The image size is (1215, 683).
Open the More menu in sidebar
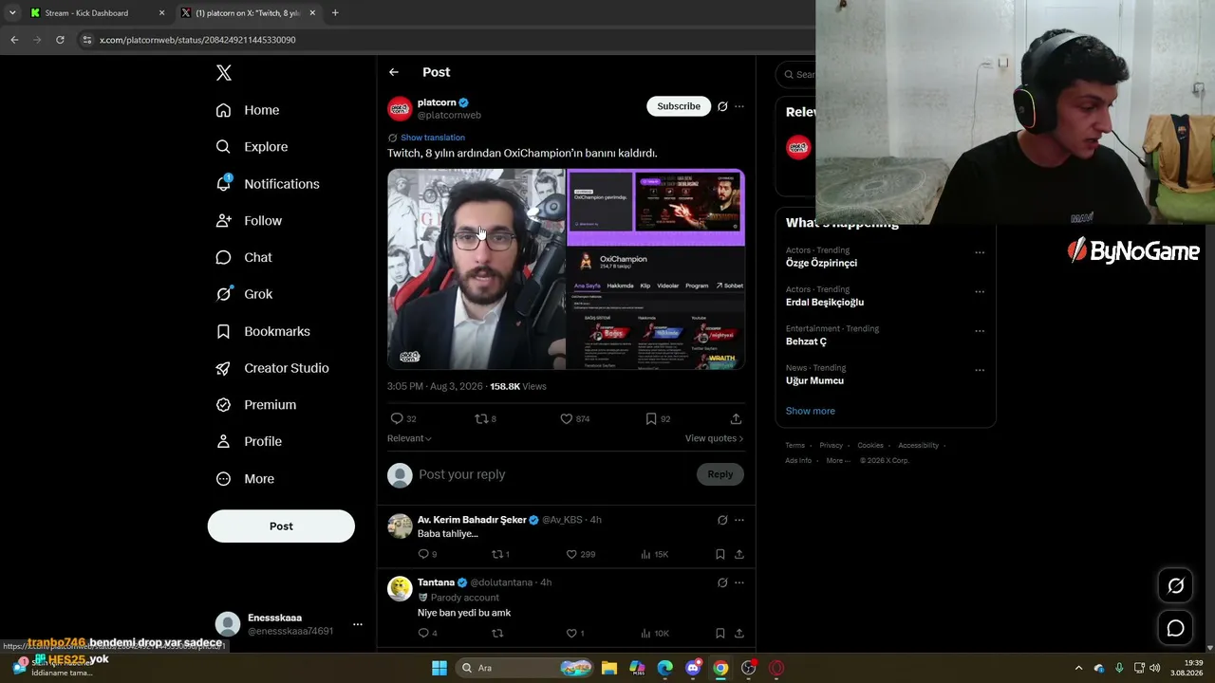pos(245,479)
